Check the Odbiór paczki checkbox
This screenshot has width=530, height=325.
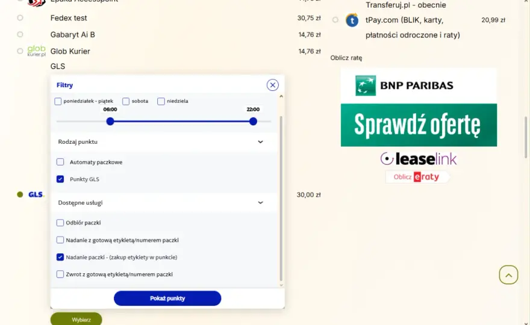(x=60, y=223)
